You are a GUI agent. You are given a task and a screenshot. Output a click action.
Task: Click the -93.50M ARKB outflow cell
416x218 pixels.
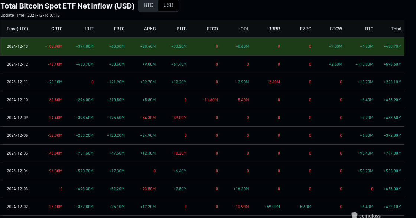147,189
